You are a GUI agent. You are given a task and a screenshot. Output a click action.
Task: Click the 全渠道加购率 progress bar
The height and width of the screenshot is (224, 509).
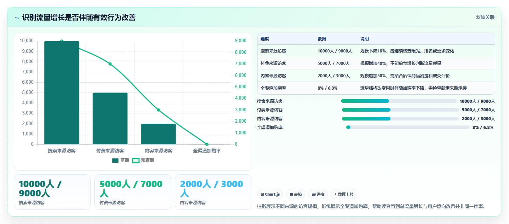408,127
